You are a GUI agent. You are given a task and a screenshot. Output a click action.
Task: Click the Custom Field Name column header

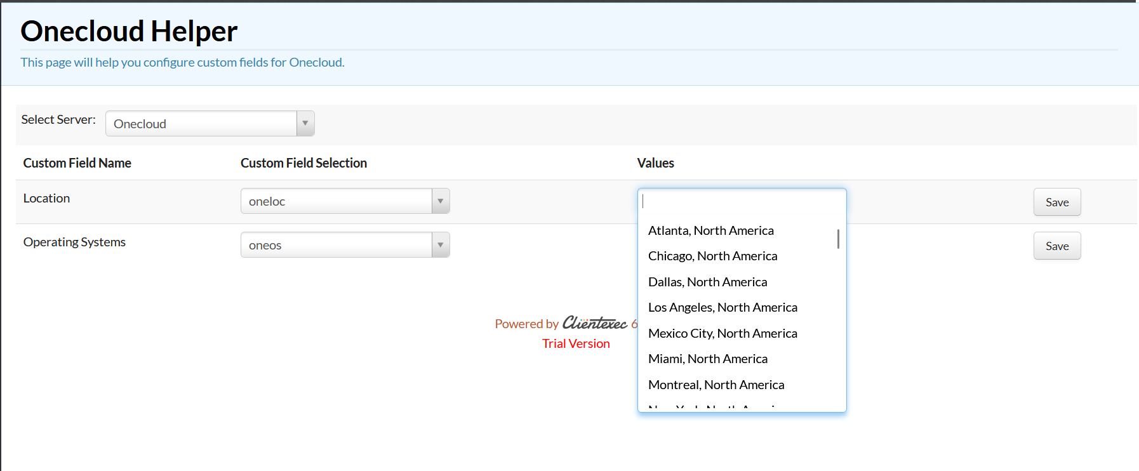77,163
